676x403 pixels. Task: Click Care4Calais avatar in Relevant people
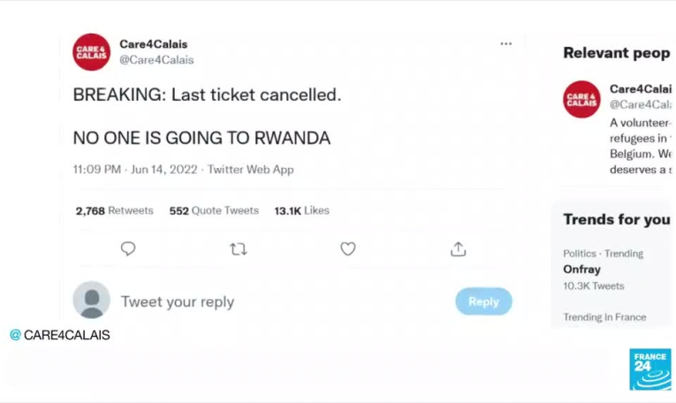tap(582, 99)
